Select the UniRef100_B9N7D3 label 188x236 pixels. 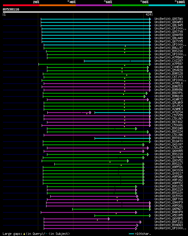169,87
